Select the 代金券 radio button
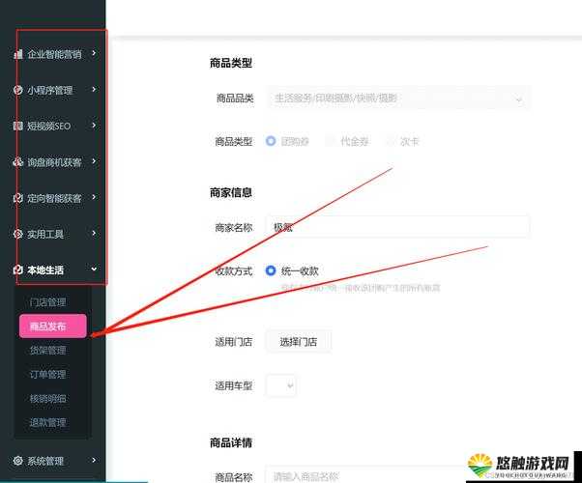Image resolution: width=582 pixels, height=483 pixels. [331, 141]
